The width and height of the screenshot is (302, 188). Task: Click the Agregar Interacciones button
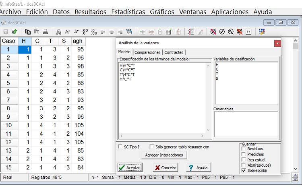click(164, 155)
